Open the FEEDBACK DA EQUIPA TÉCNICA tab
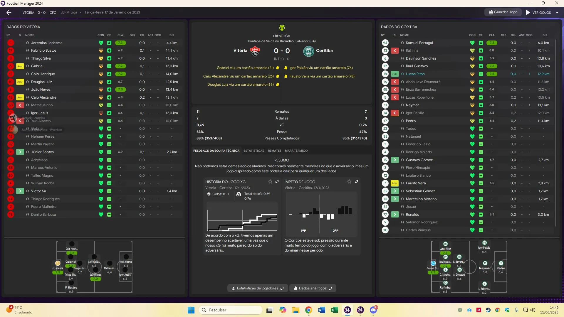Image resolution: width=564 pixels, height=317 pixels. pyautogui.click(x=216, y=151)
